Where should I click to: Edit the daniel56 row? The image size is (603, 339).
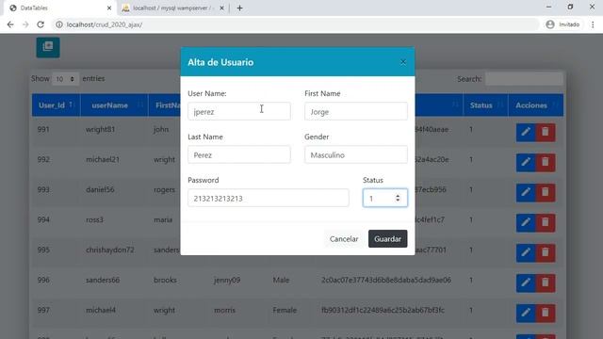[x=526, y=192]
